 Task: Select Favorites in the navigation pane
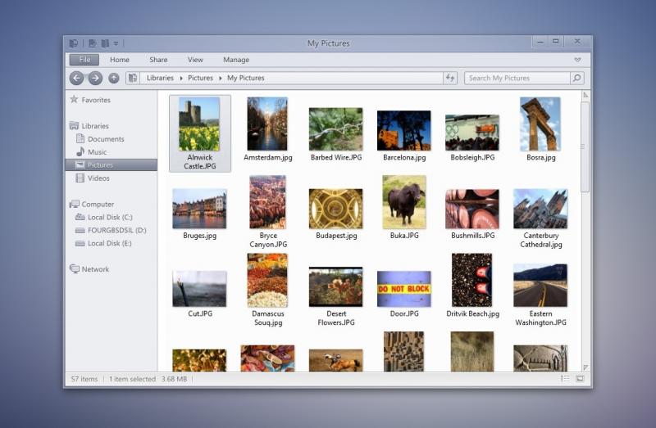point(91,100)
